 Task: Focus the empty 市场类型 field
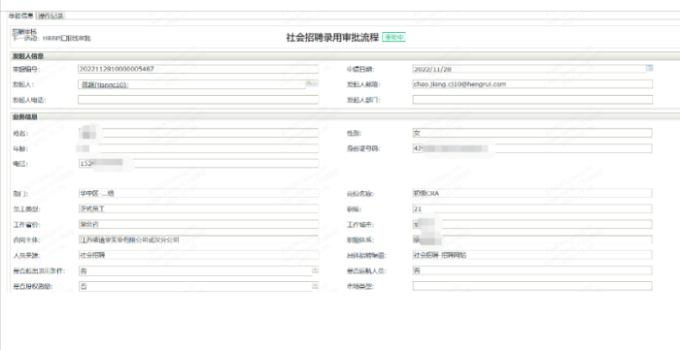pyautogui.click(x=532, y=286)
